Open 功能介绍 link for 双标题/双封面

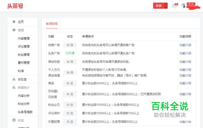pos(185,94)
